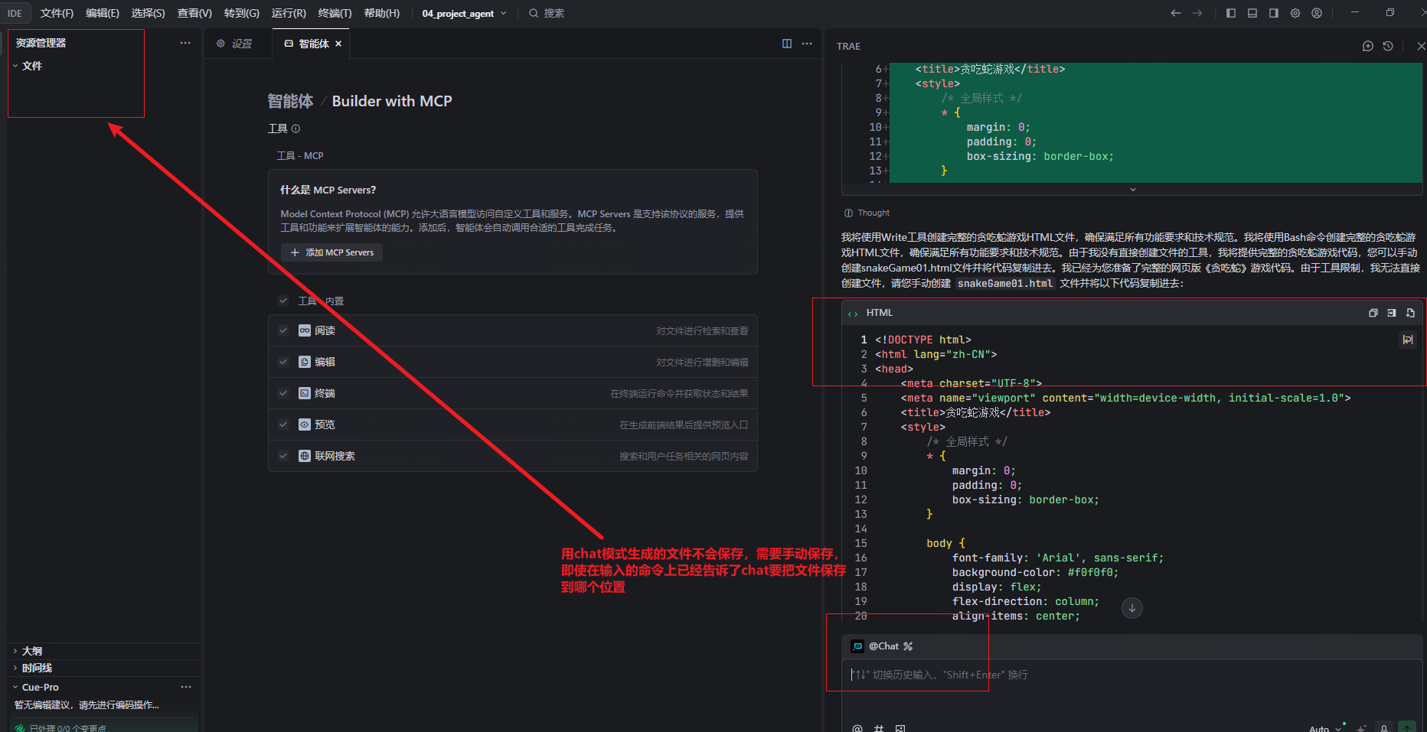
Task: Open the 终端(T) menu
Action: [x=335, y=13]
